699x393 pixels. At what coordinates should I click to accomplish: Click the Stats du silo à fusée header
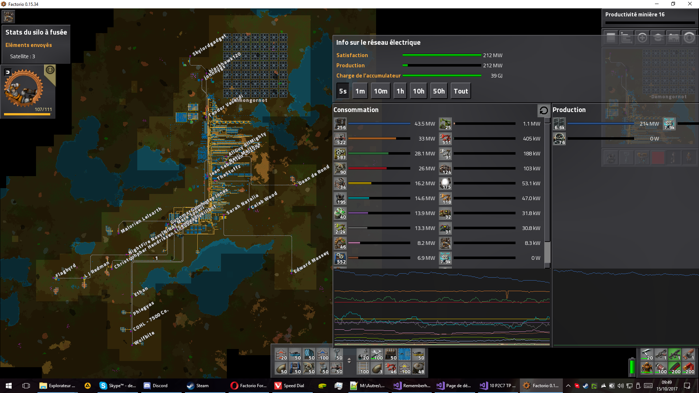tap(36, 32)
